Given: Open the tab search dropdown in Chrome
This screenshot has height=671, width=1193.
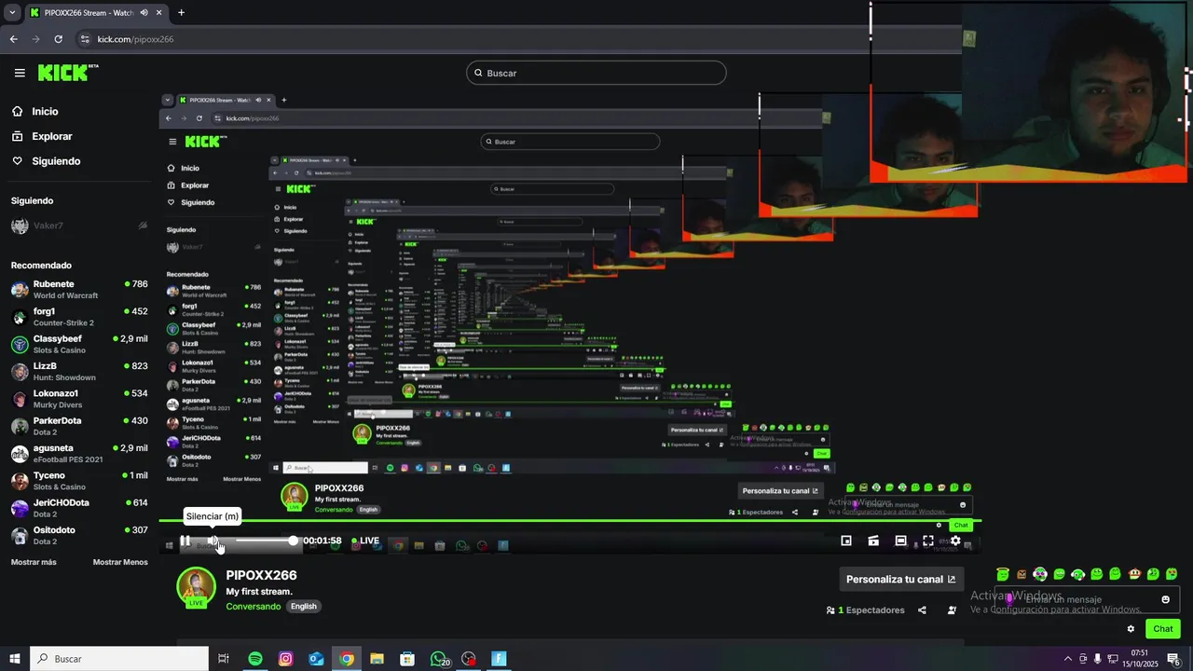Looking at the screenshot, I should pyautogui.click(x=12, y=13).
